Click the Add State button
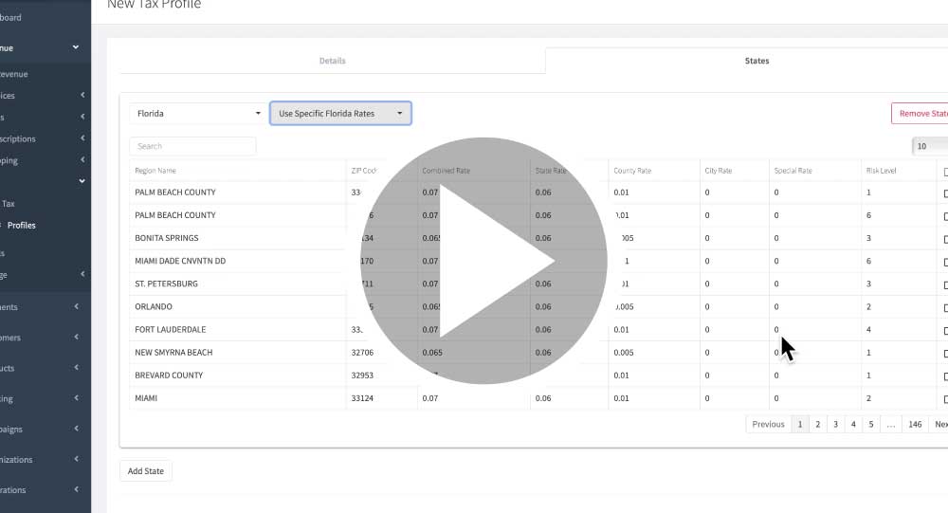Viewport: 948px width, 513px height. (x=146, y=471)
